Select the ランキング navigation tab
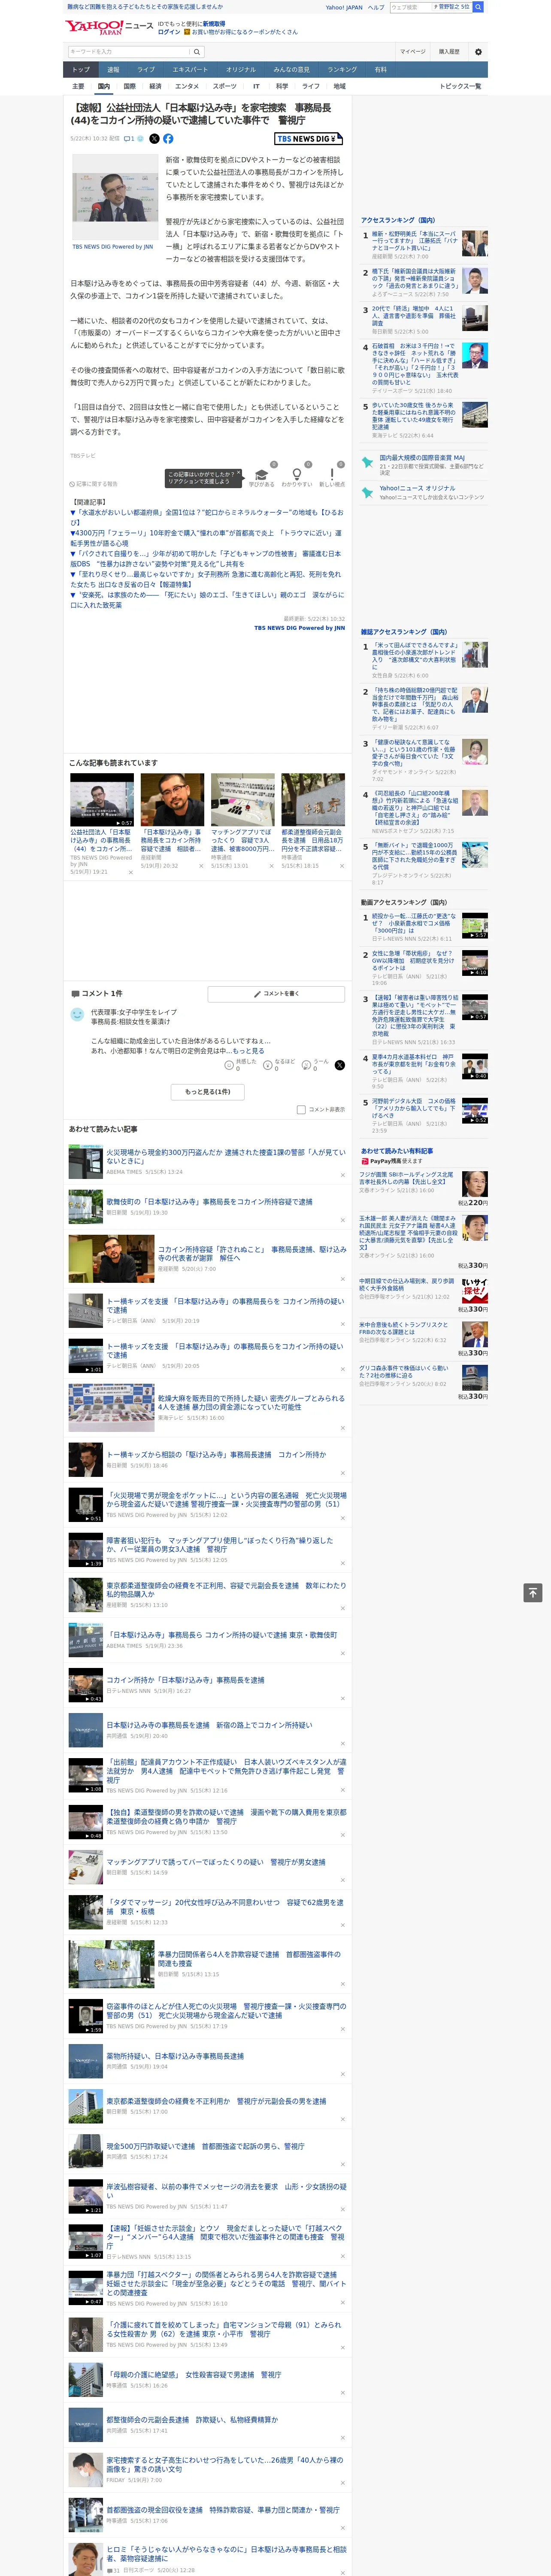Screen dimensions: 551x2576 point(342,70)
